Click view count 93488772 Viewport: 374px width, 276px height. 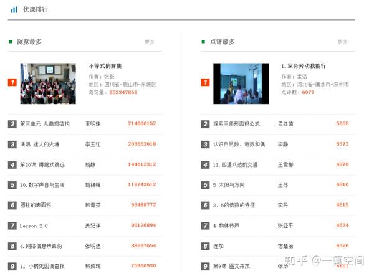click(143, 205)
